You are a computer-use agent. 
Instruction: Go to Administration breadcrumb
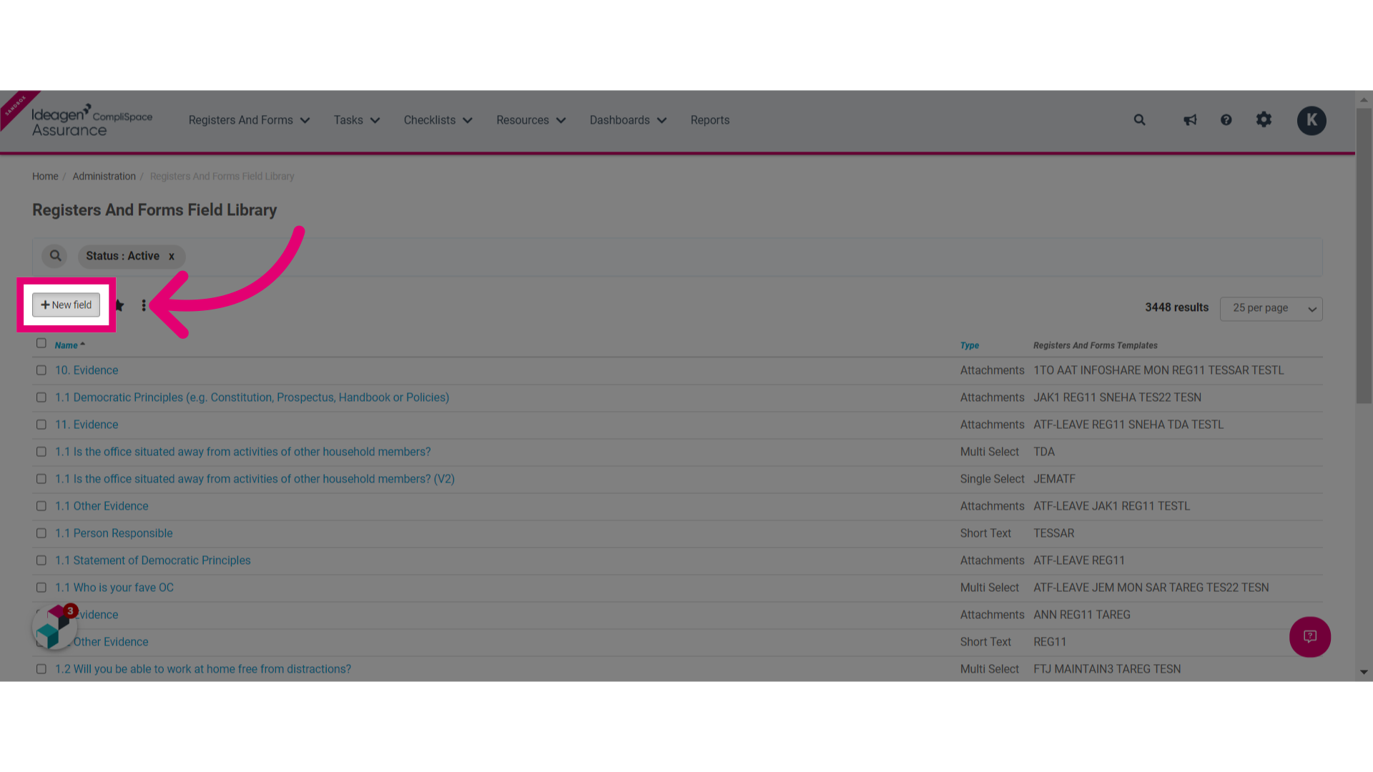click(104, 177)
